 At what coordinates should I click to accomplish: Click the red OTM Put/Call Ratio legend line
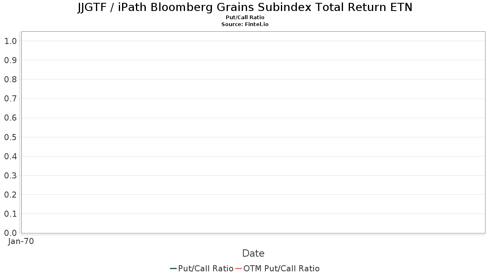[x=239, y=268]
